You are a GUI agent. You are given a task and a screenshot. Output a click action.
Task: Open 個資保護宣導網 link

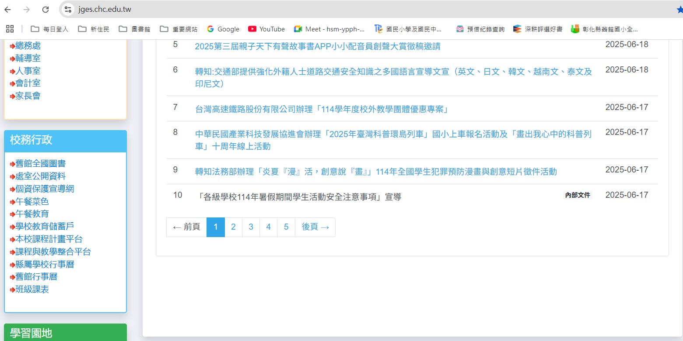click(45, 189)
